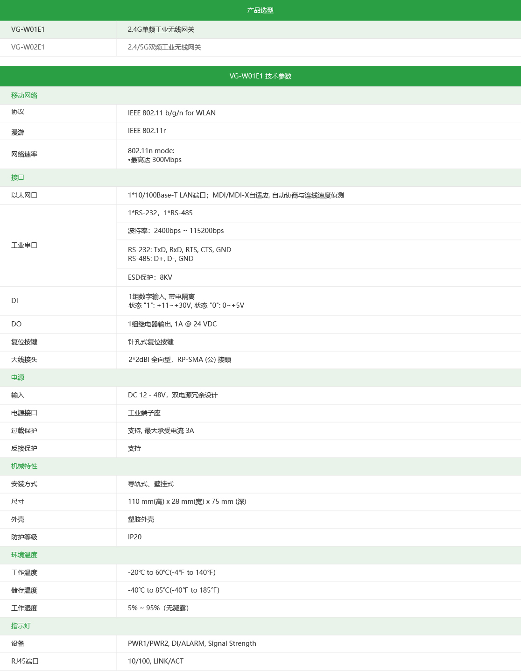Select '1组继电器输出, 1A @ 24 VDC' value
This screenshot has width=521, height=671.
[x=172, y=324]
